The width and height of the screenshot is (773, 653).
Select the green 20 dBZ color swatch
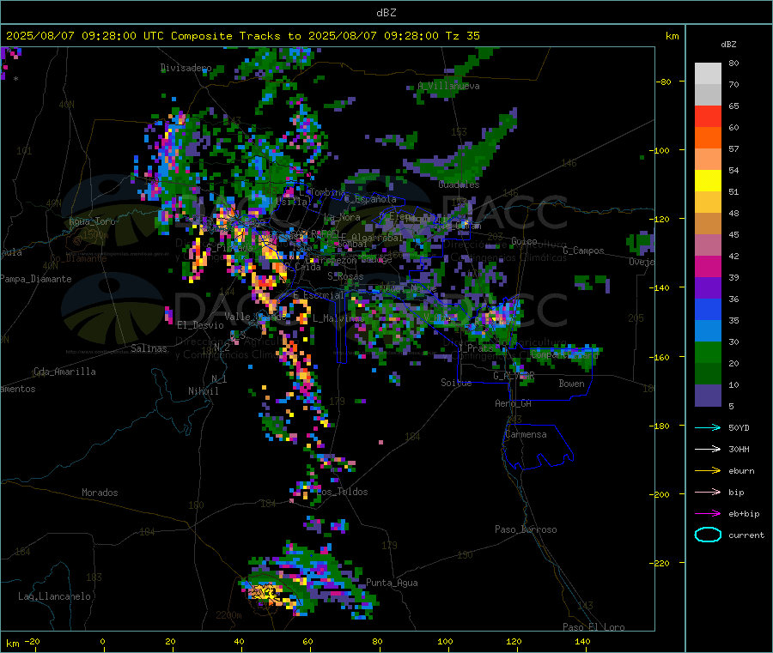click(x=708, y=352)
